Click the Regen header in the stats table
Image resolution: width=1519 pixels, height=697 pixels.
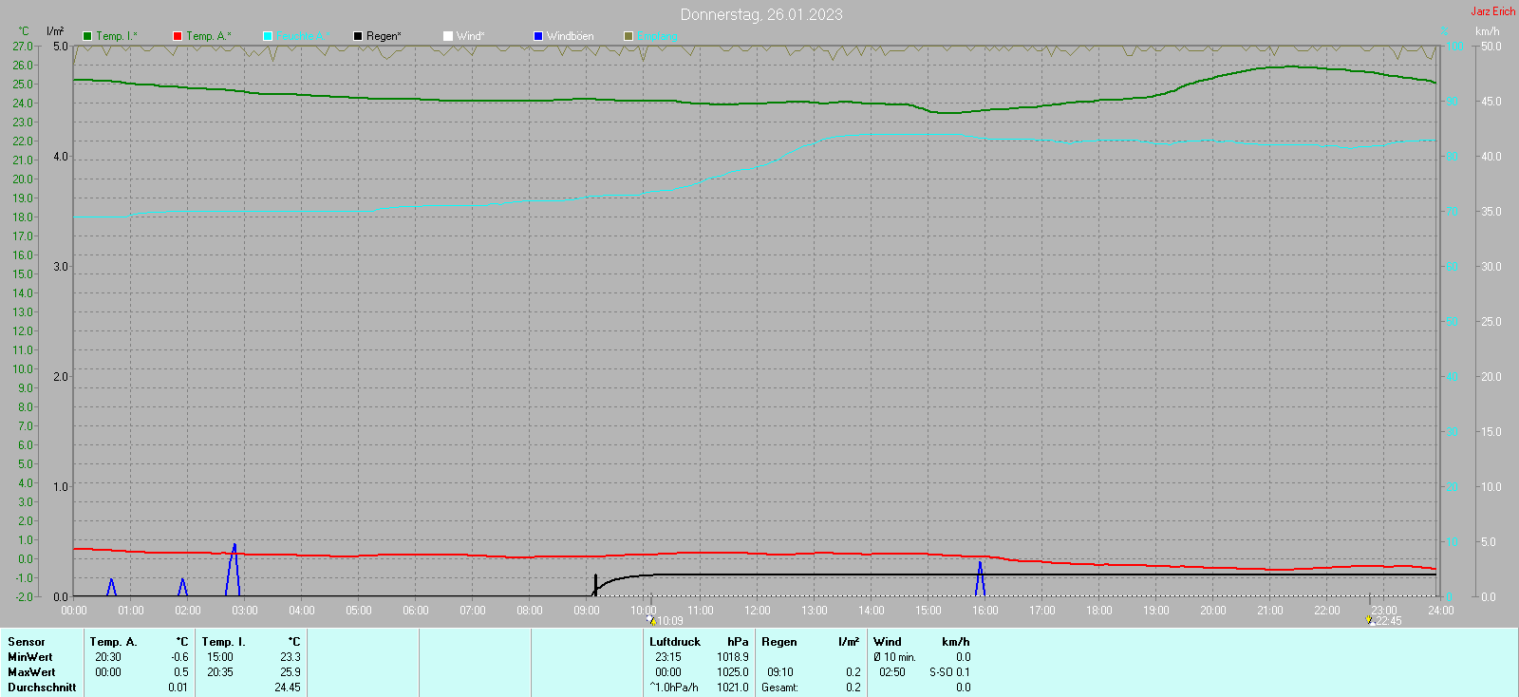click(x=778, y=642)
